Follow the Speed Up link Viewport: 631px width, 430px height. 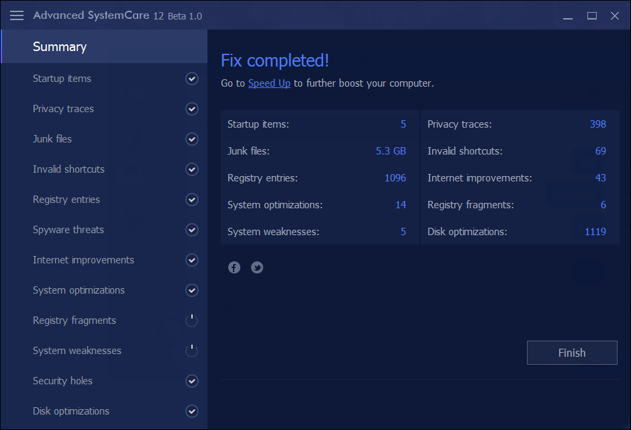tap(269, 83)
